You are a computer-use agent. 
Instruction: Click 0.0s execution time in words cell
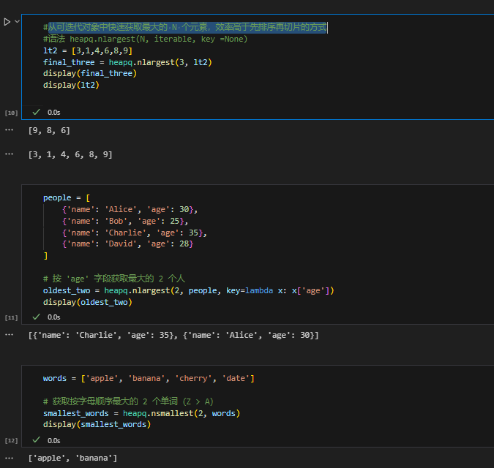[x=54, y=440]
